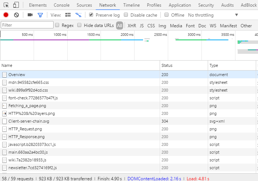Open the Sources tab
The width and height of the screenshot is (258, 181).
coord(84,5)
